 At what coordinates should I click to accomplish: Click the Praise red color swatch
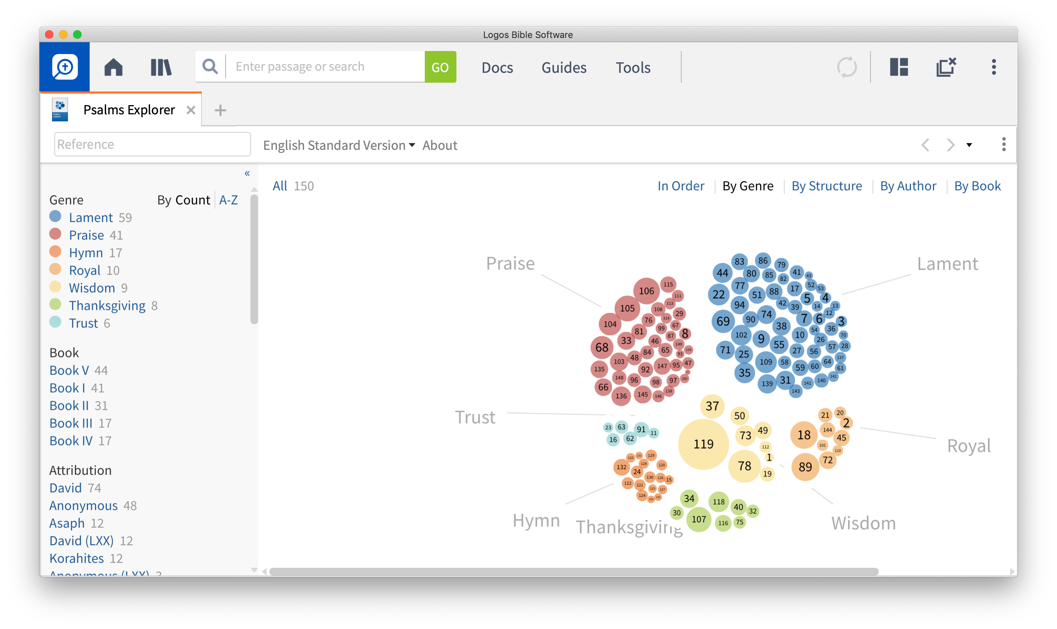click(55, 234)
